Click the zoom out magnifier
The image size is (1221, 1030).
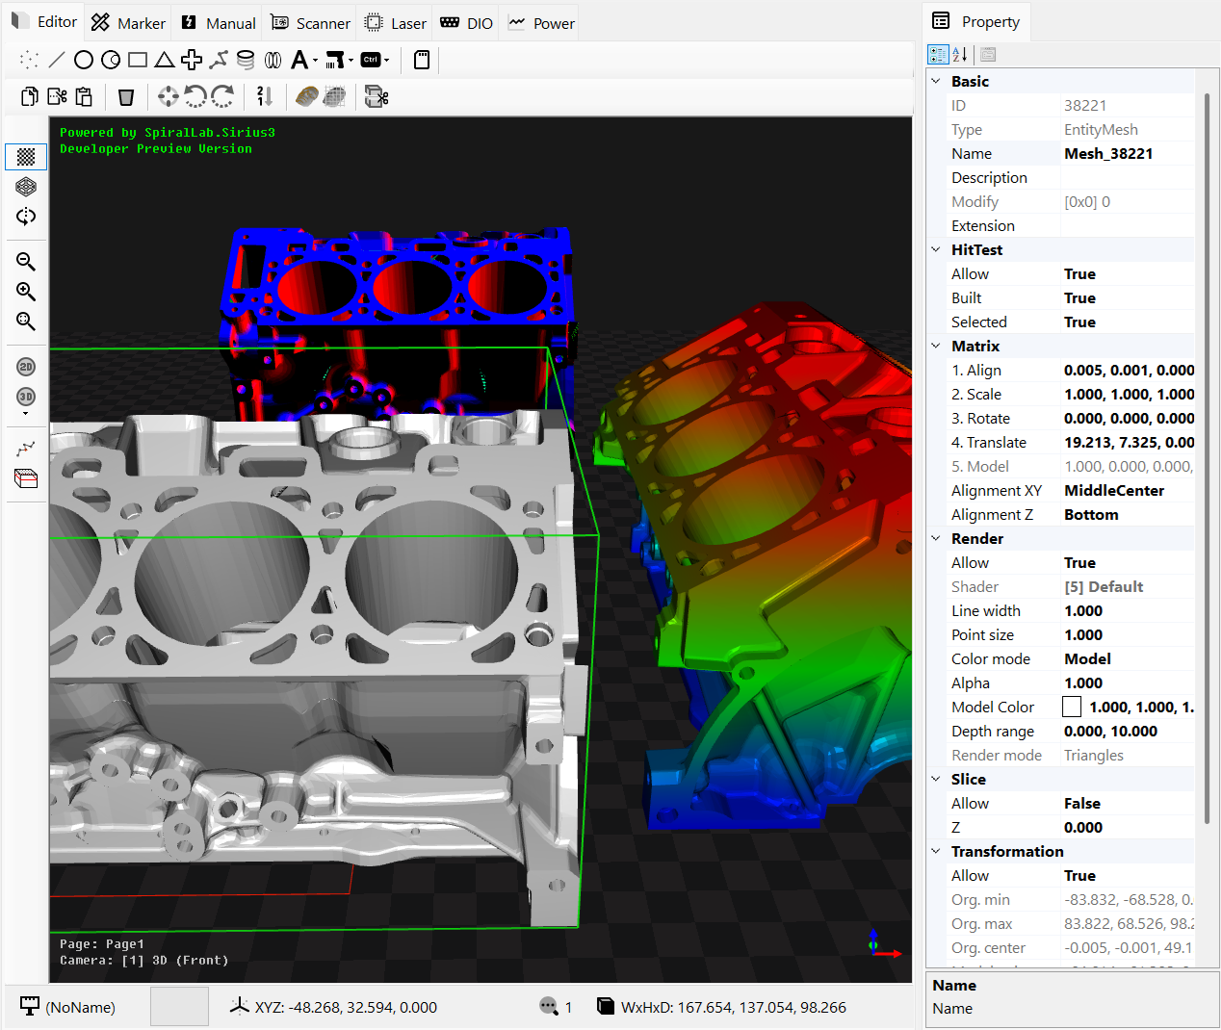(x=26, y=262)
